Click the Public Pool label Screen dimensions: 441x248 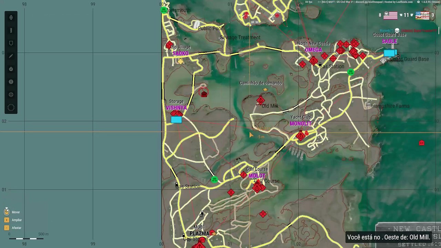coord(211,28)
